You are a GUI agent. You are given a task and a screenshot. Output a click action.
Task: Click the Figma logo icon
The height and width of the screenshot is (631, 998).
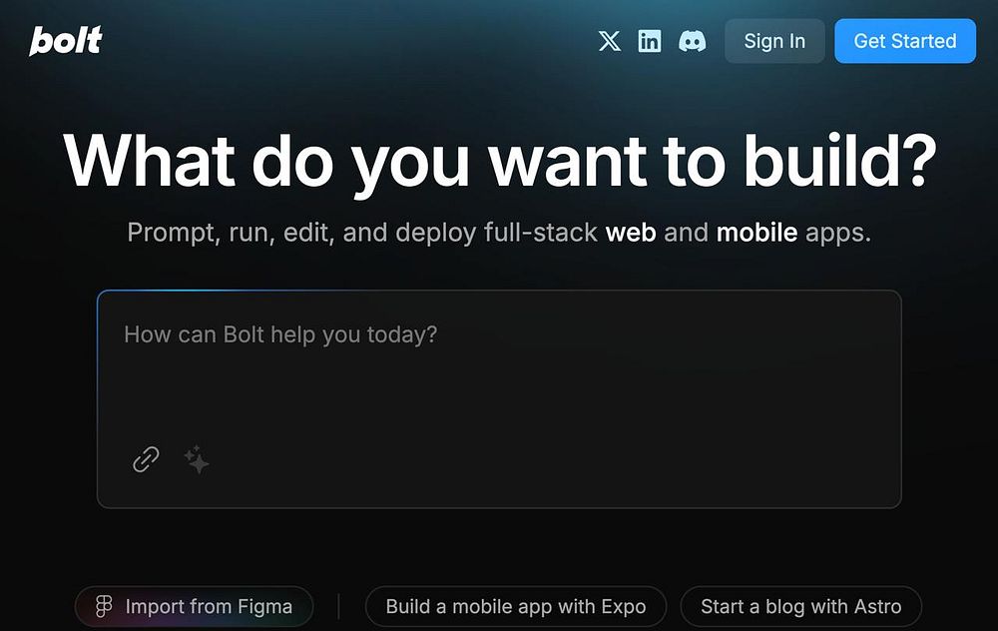pos(103,606)
